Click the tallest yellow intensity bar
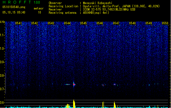 coord(74,104)
